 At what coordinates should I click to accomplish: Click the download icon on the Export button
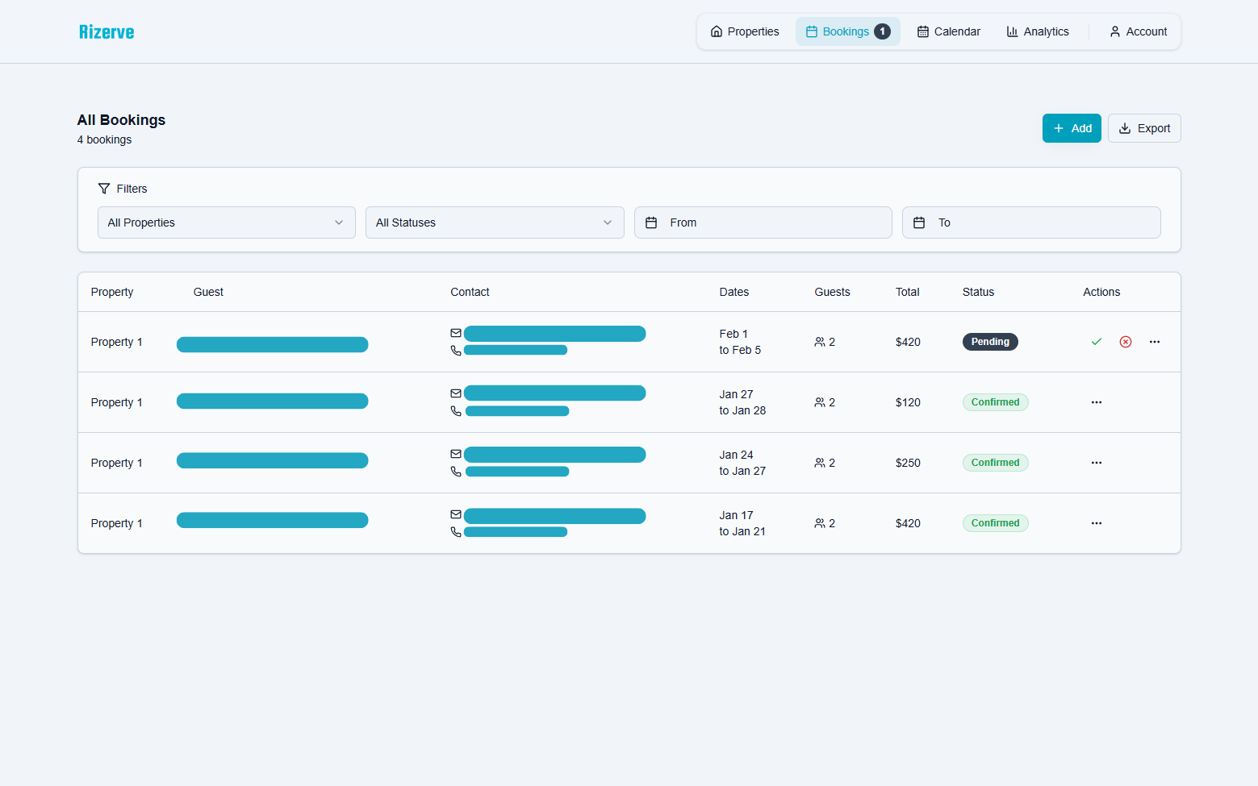coord(1125,128)
